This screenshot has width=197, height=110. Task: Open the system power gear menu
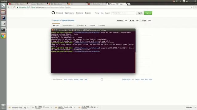(x=195, y=1)
